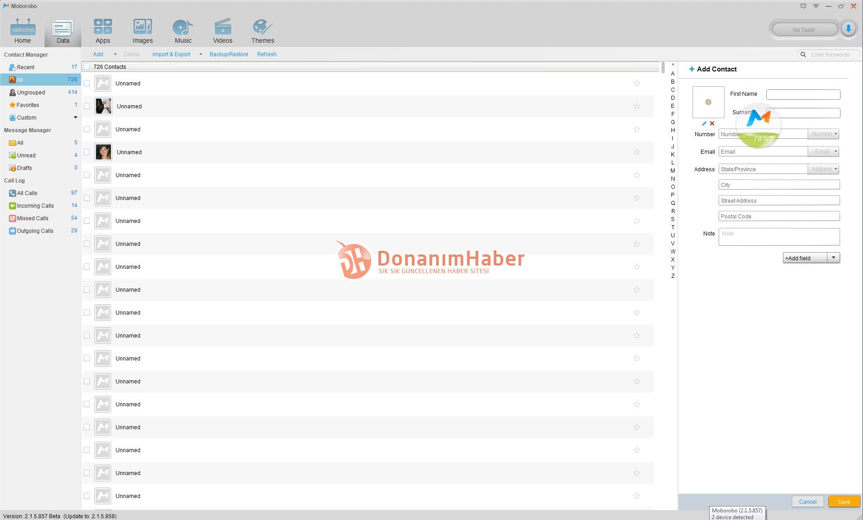
Task: Open the Images section
Action: point(143,31)
